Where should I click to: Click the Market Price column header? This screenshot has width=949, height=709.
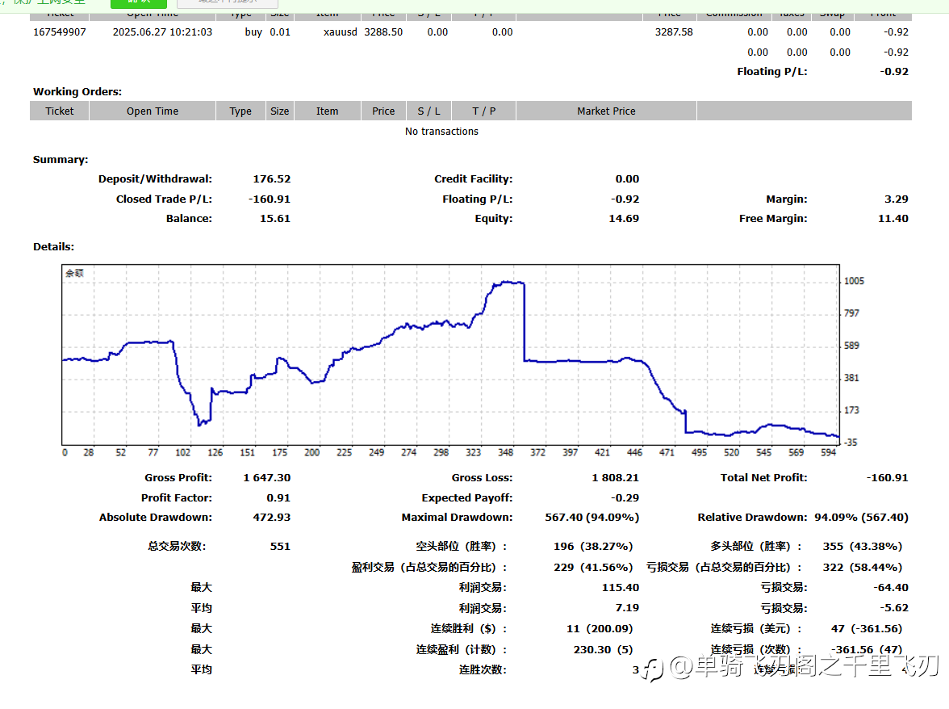point(607,111)
